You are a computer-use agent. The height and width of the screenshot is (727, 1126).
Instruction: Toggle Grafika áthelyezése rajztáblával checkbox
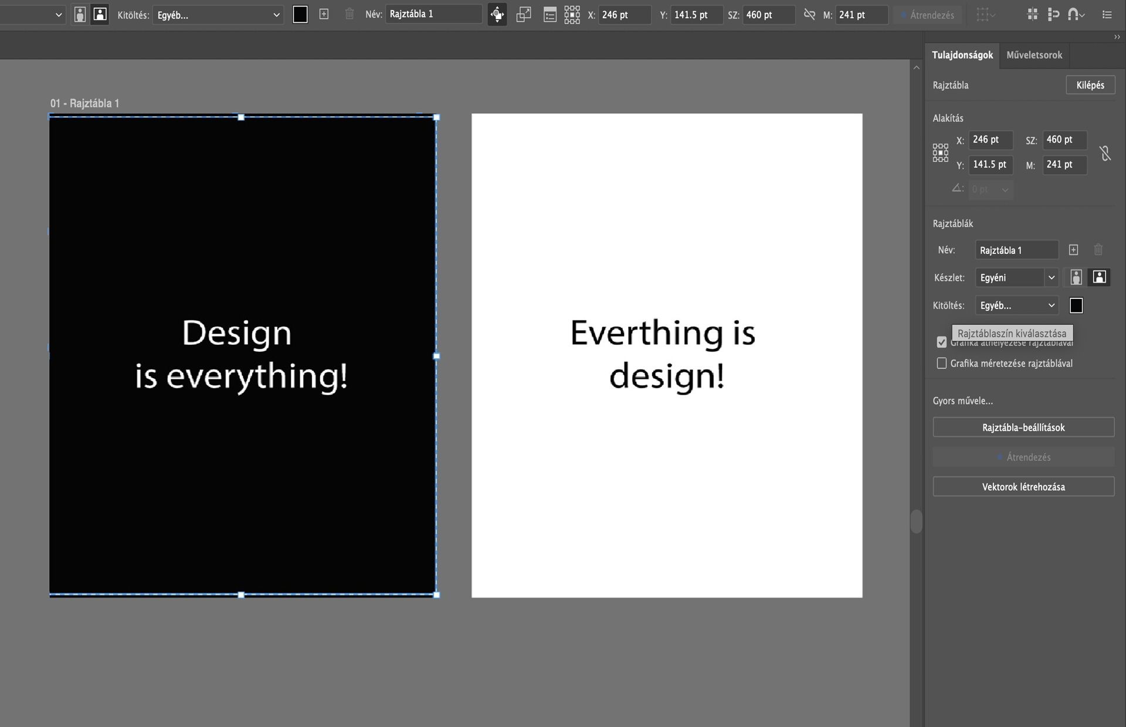tap(941, 342)
